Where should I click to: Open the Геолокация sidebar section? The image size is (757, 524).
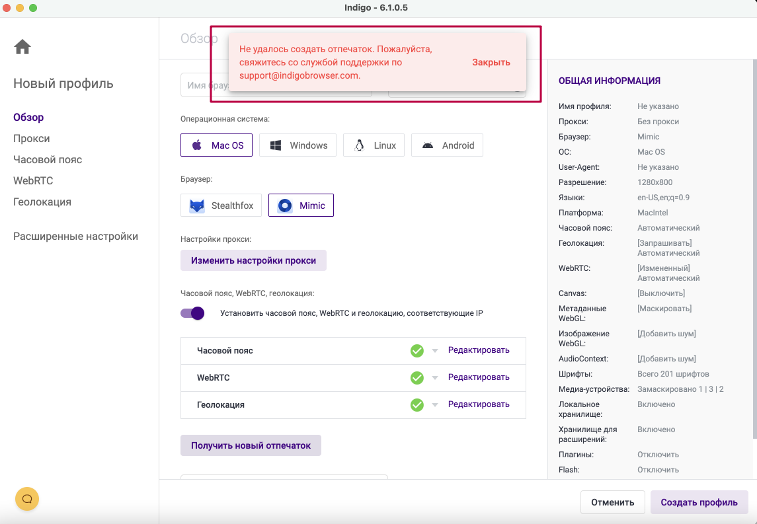(x=42, y=202)
